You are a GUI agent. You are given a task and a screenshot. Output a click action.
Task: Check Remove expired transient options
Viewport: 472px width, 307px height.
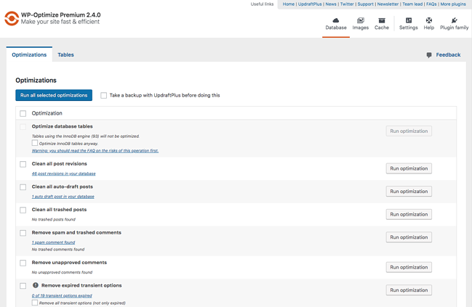23,286
